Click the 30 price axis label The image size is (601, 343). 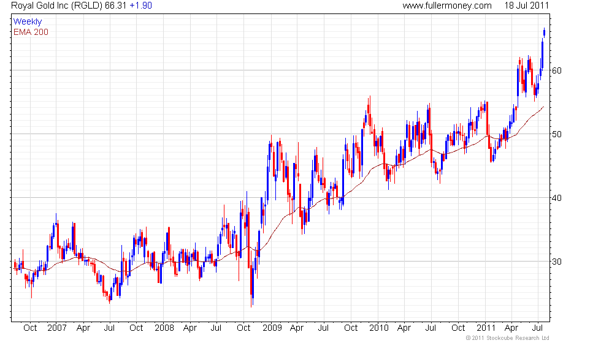click(x=557, y=262)
